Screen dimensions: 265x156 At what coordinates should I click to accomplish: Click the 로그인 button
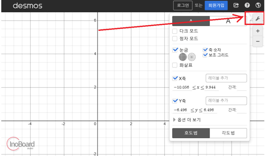pos(183,5)
